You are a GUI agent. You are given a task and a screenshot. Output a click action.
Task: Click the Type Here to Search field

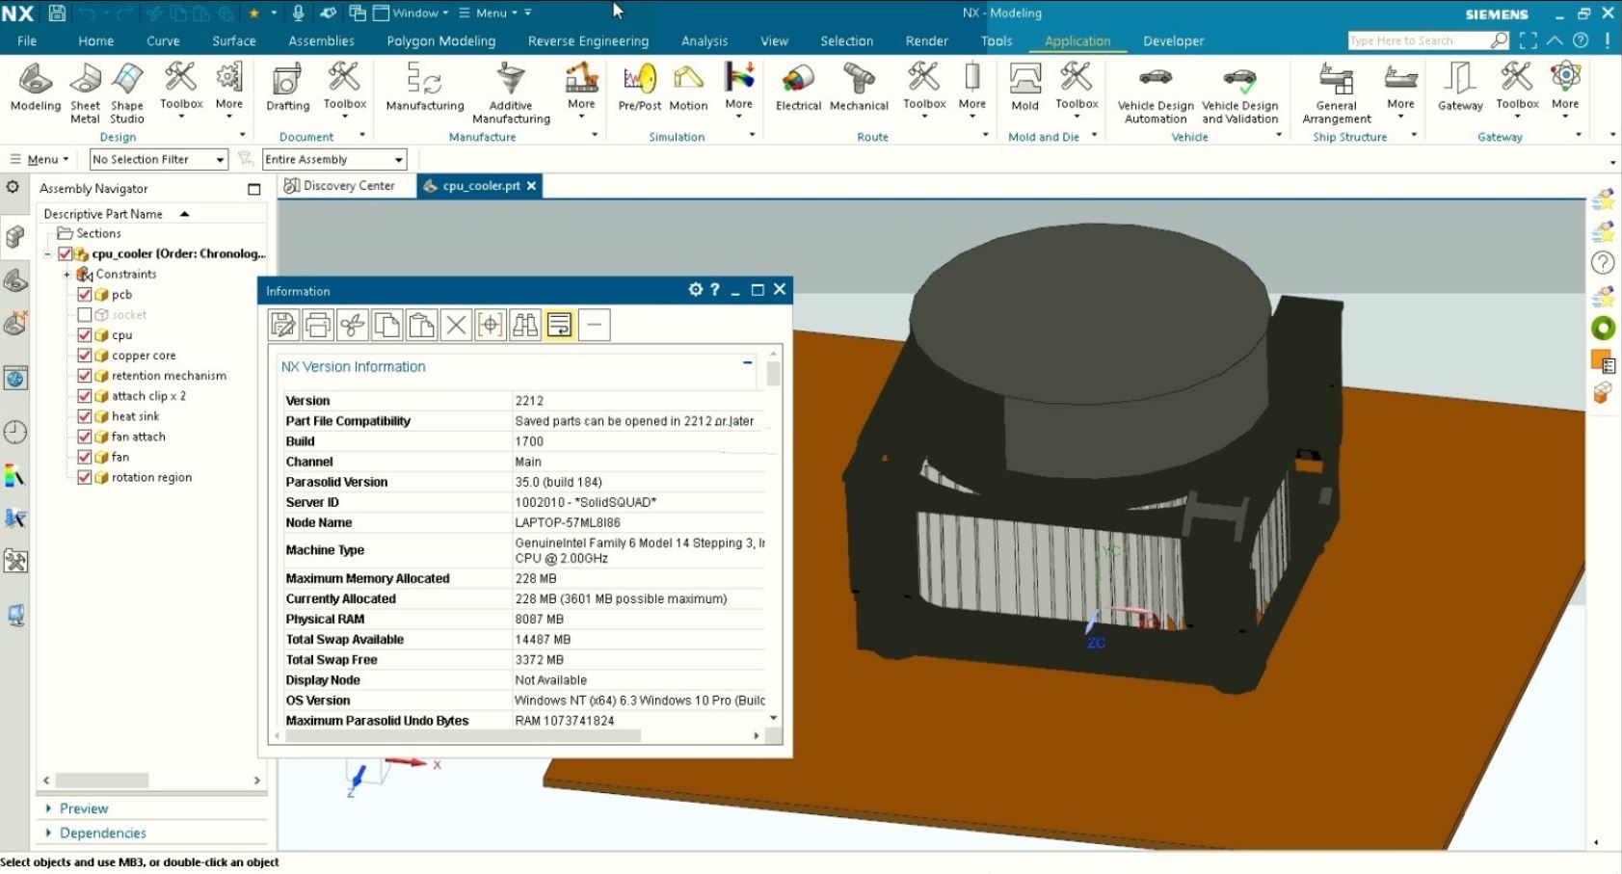click(1417, 40)
